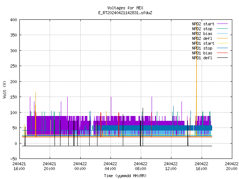Select the NPD1 start legend label
239x179 pixels.
[203, 43]
